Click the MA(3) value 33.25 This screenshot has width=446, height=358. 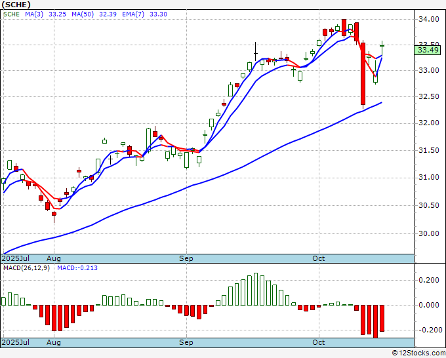coord(57,14)
